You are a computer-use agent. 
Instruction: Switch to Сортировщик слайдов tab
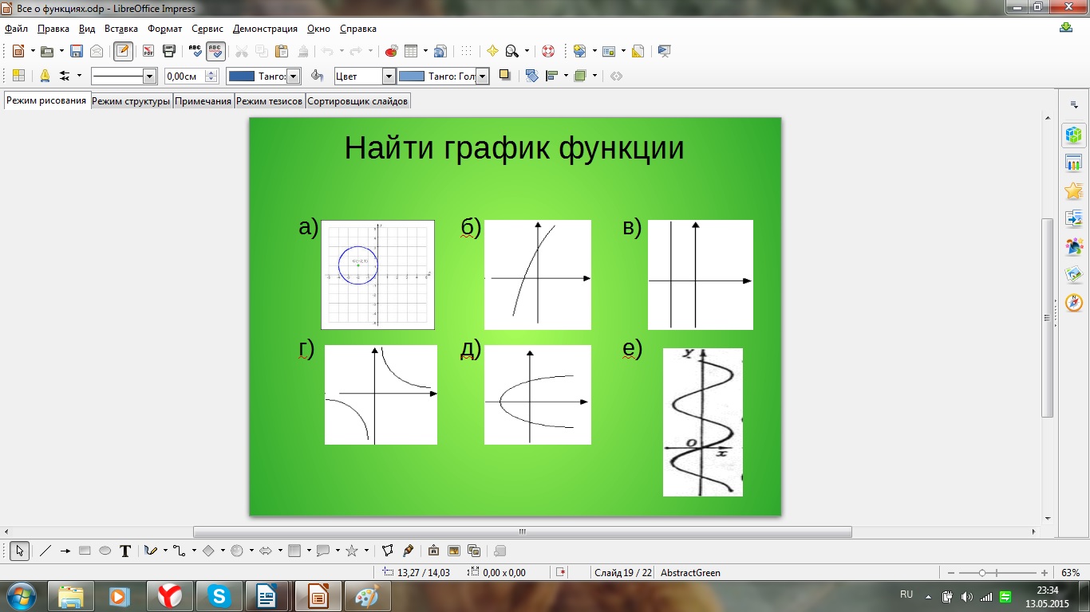[x=357, y=101]
